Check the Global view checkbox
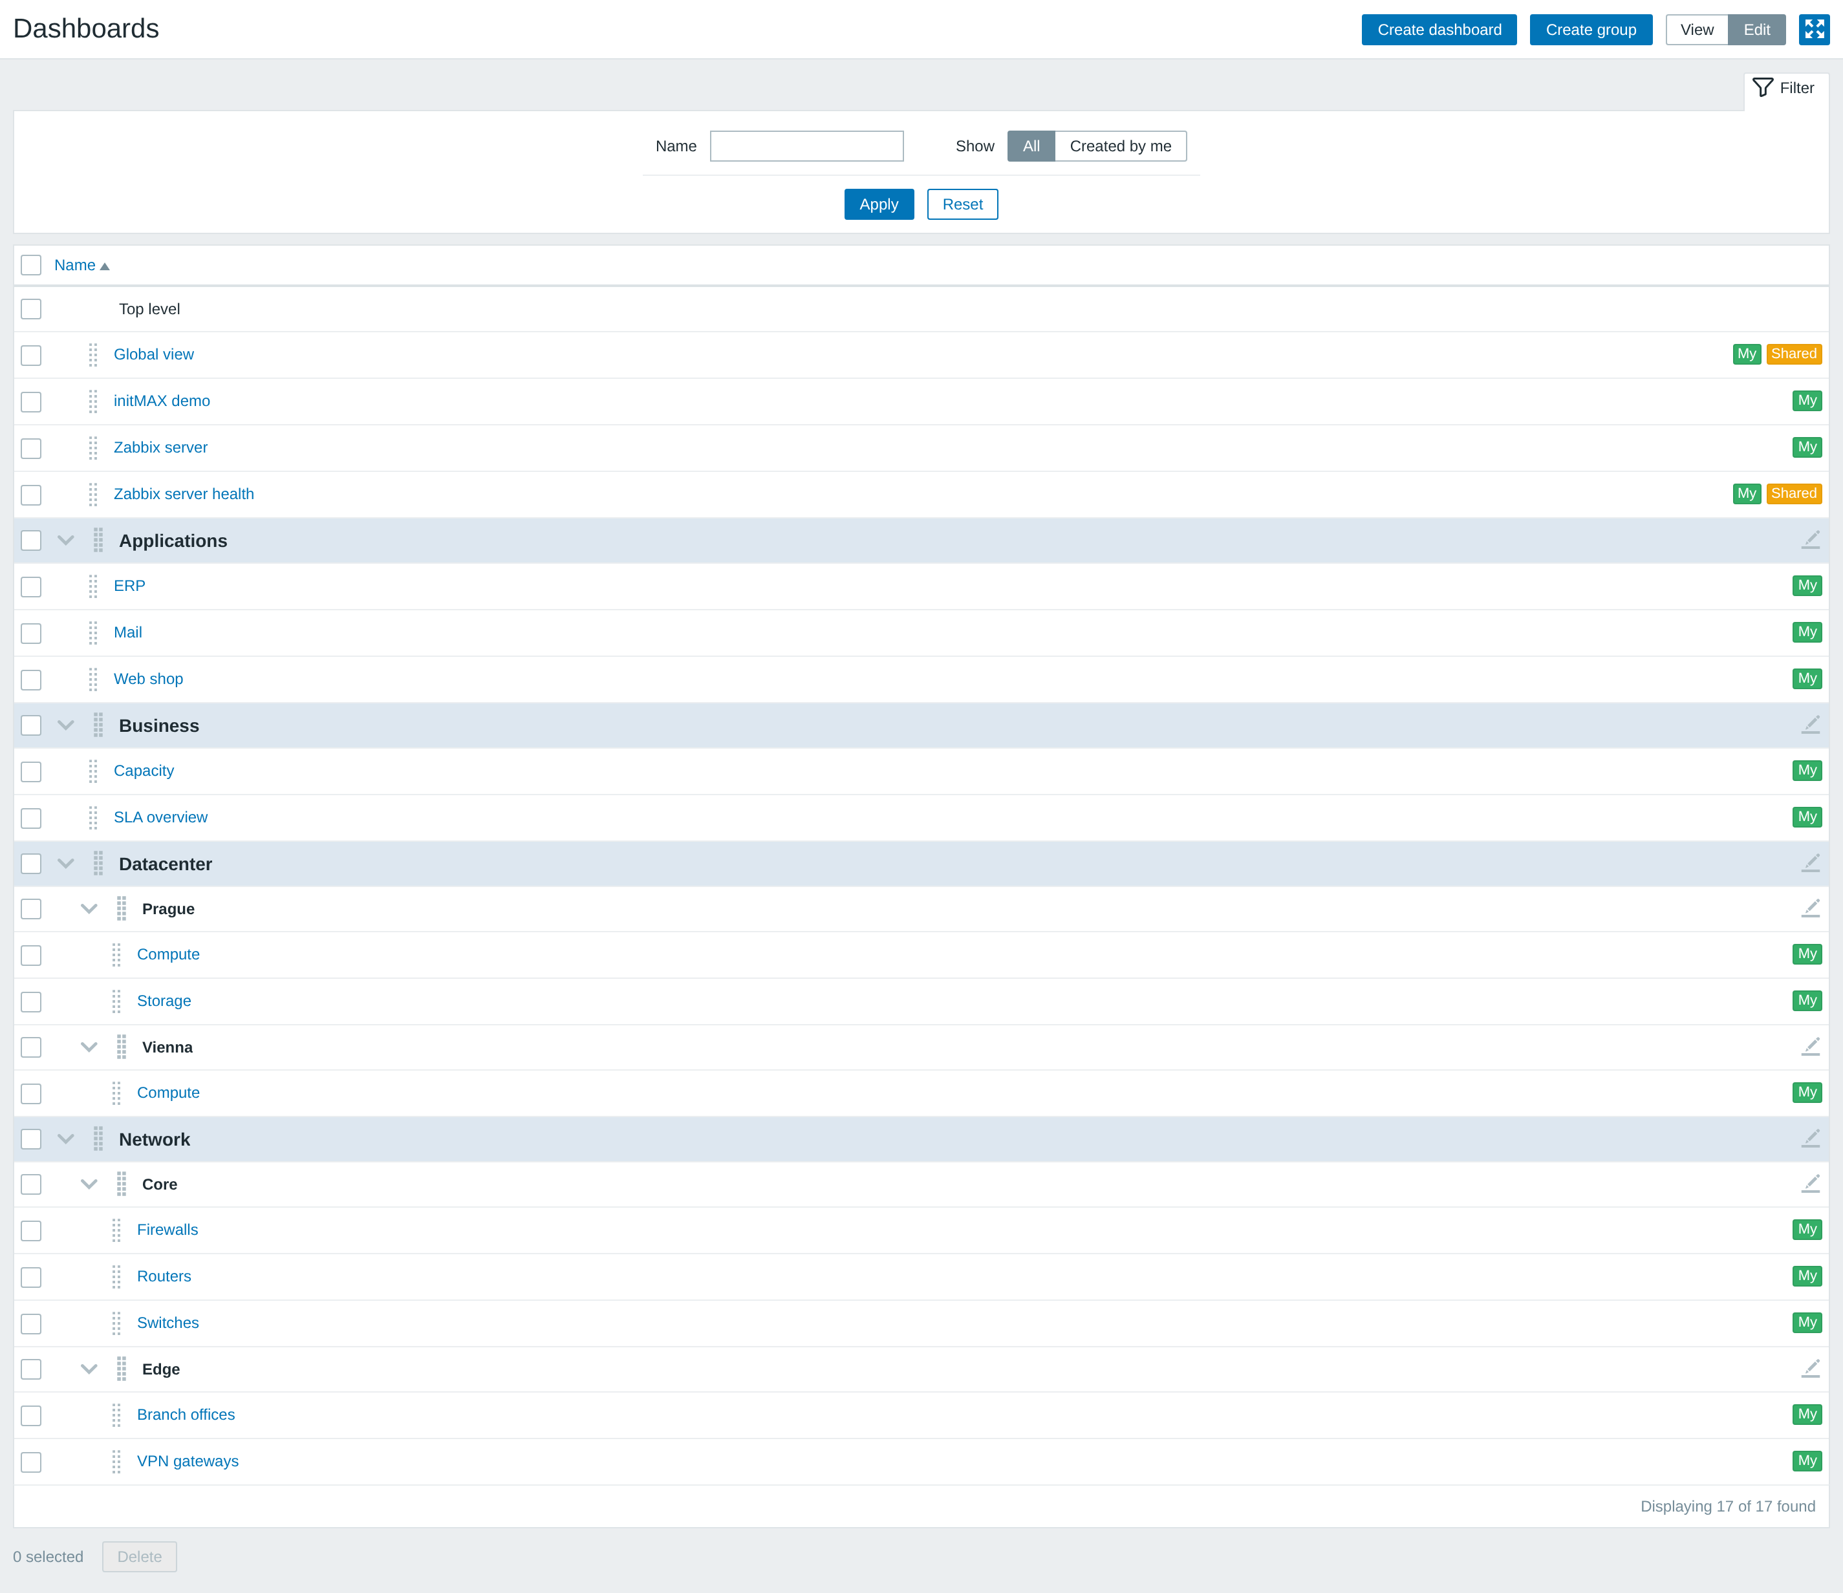The image size is (1843, 1593). (x=31, y=355)
